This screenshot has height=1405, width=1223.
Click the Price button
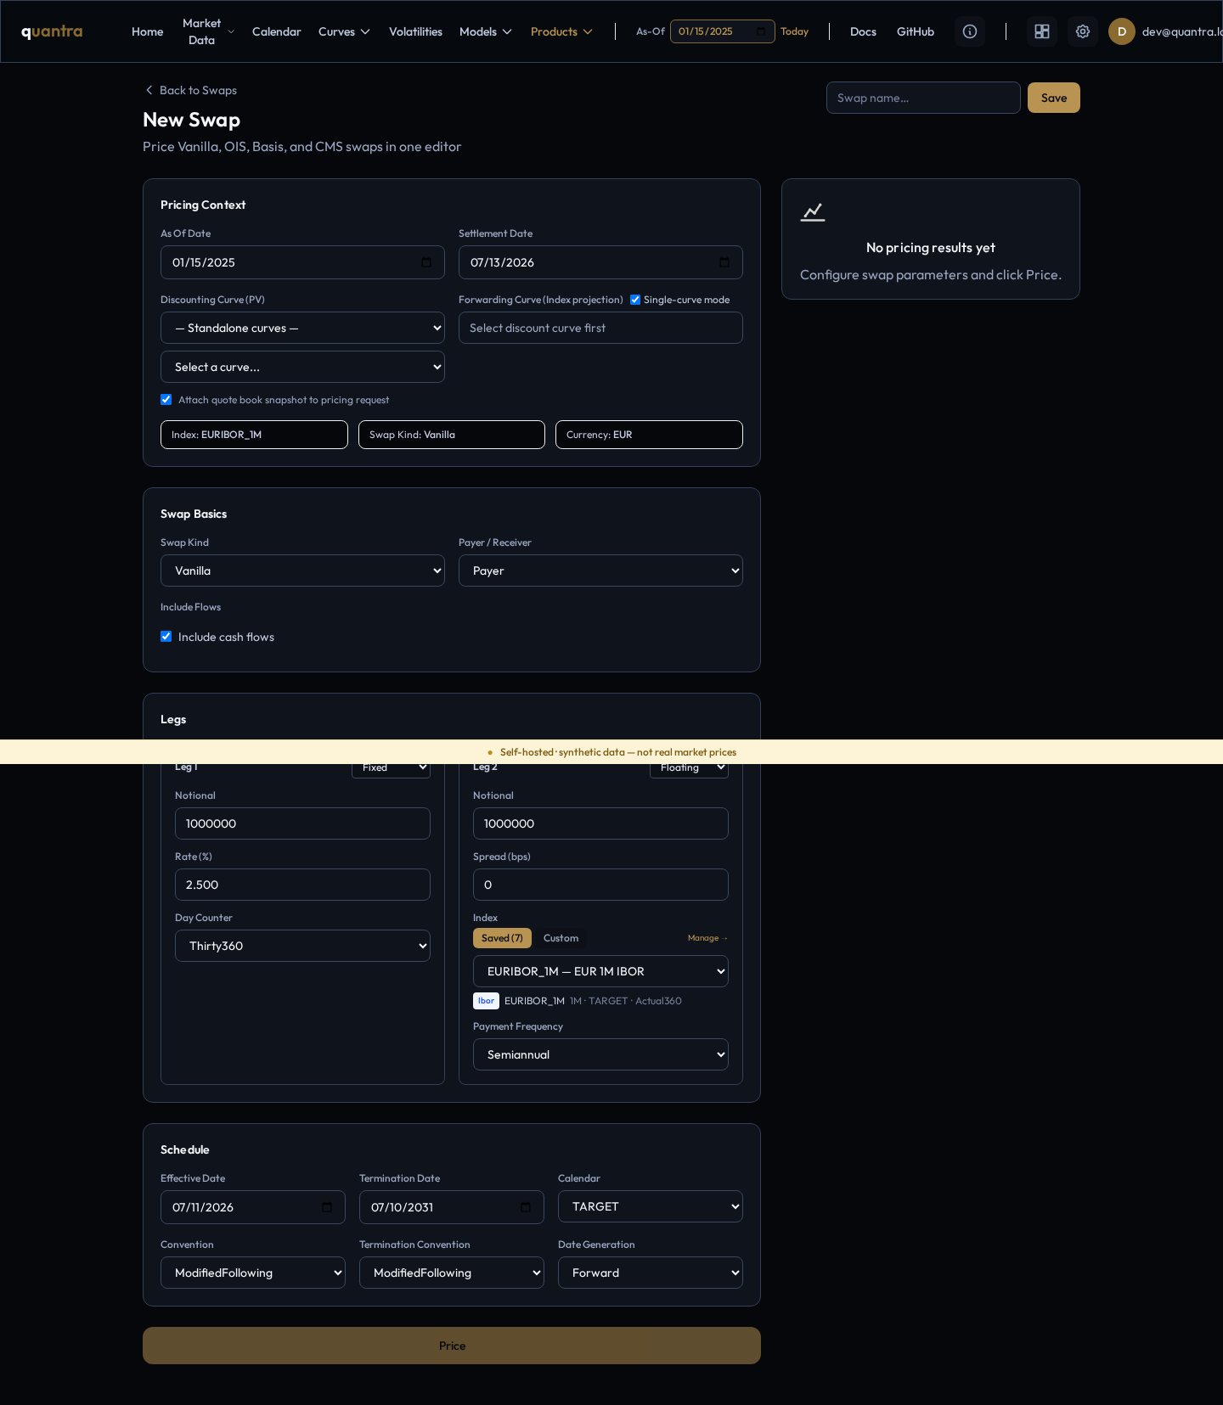click(452, 1346)
